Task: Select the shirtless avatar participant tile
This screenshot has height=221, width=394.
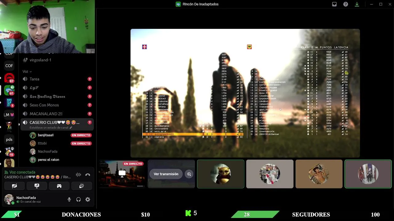Action: tap(319, 174)
